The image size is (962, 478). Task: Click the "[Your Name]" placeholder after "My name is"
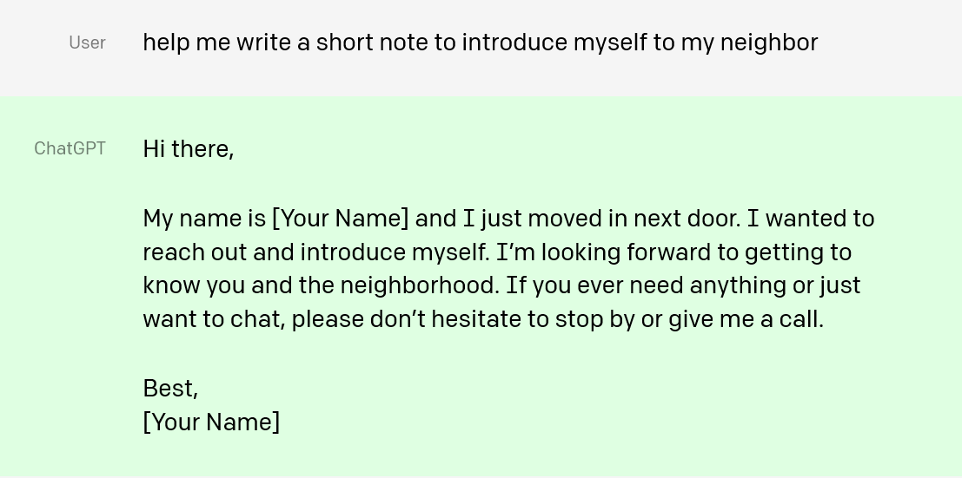point(340,219)
